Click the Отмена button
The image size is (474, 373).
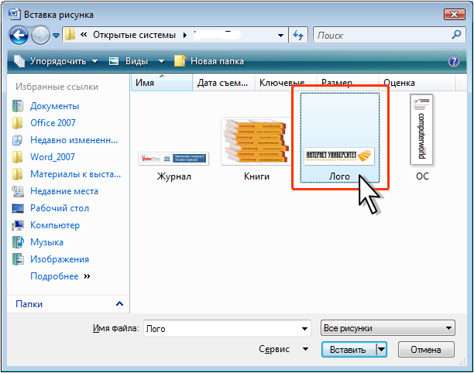(426, 350)
